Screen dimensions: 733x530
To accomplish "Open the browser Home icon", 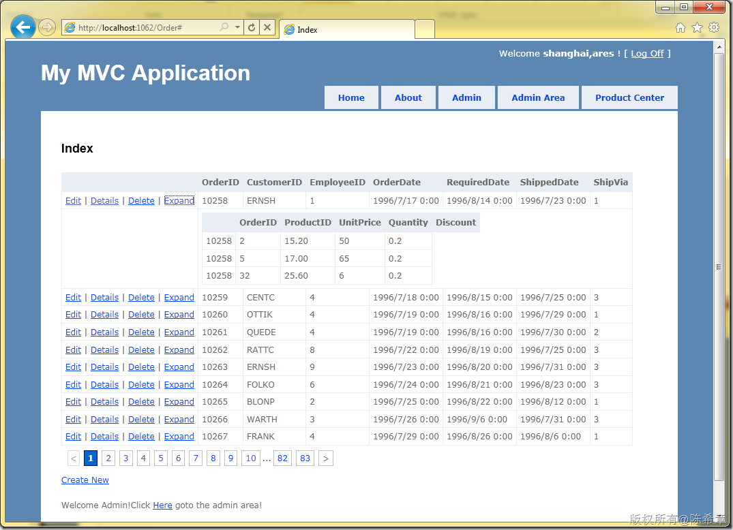I will 680,27.
